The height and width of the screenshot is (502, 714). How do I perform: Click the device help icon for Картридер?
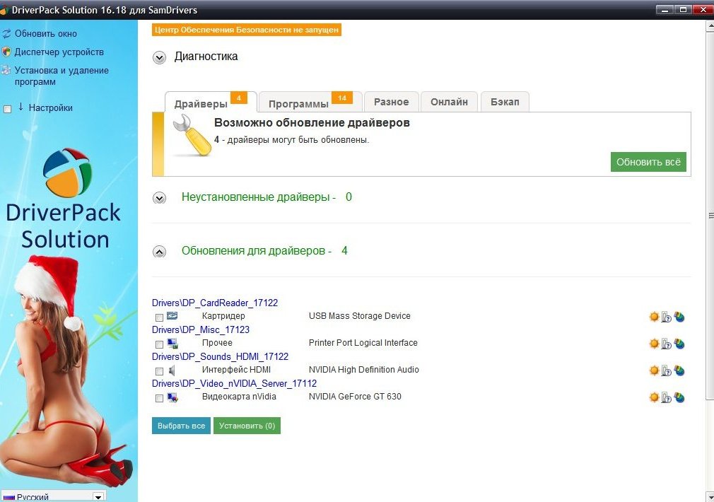point(666,317)
